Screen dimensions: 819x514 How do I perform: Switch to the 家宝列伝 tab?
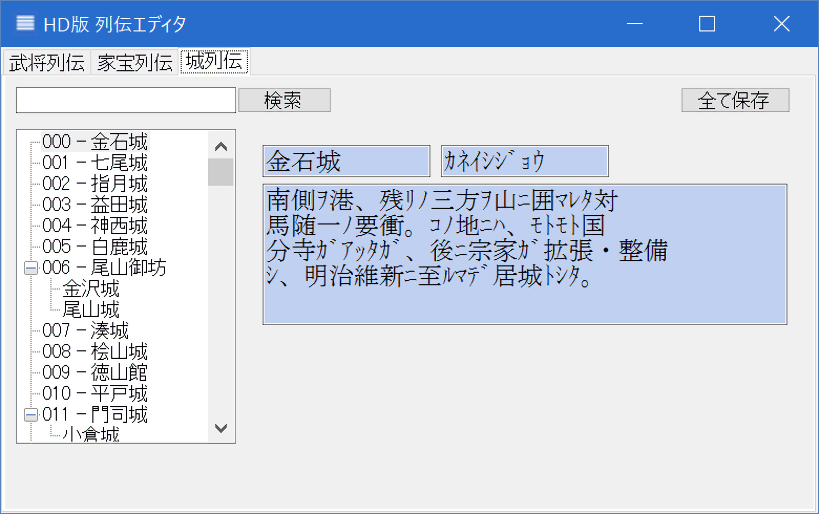pyautogui.click(x=135, y=63)
